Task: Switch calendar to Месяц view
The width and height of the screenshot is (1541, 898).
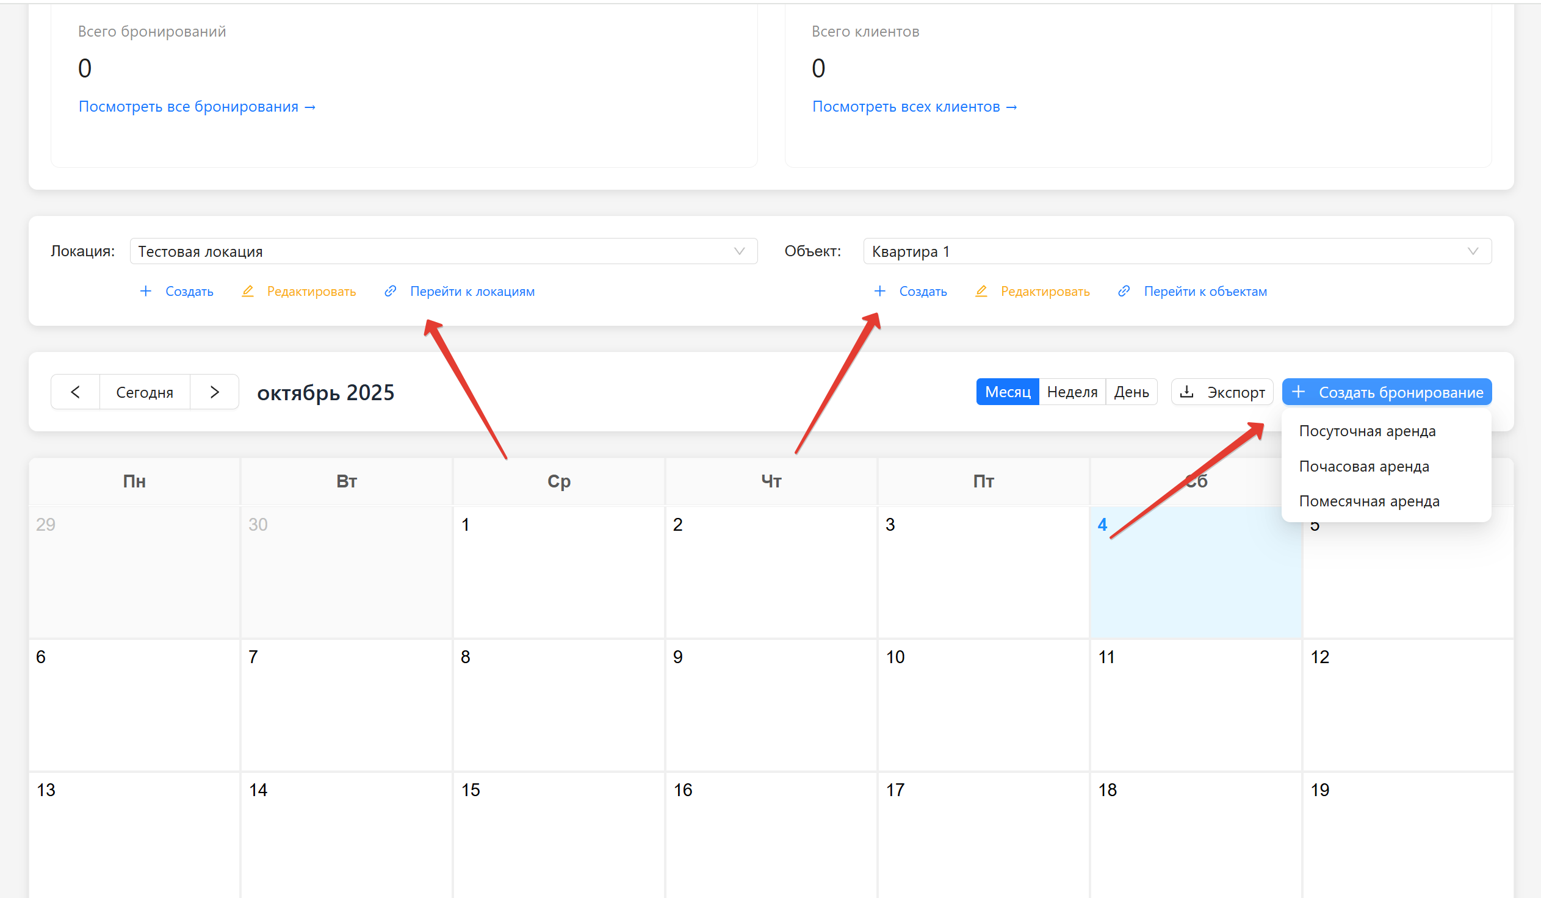Action: point(1007,392)
